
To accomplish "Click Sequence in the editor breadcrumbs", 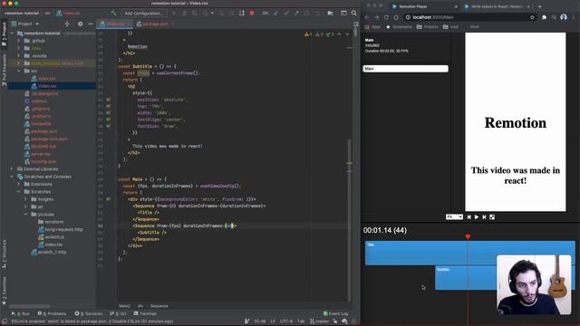I will [x=159, y=306].
